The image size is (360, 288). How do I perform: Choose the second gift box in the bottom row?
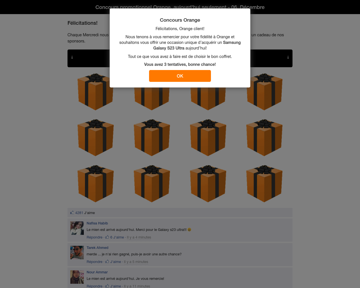tap(152, 184)
